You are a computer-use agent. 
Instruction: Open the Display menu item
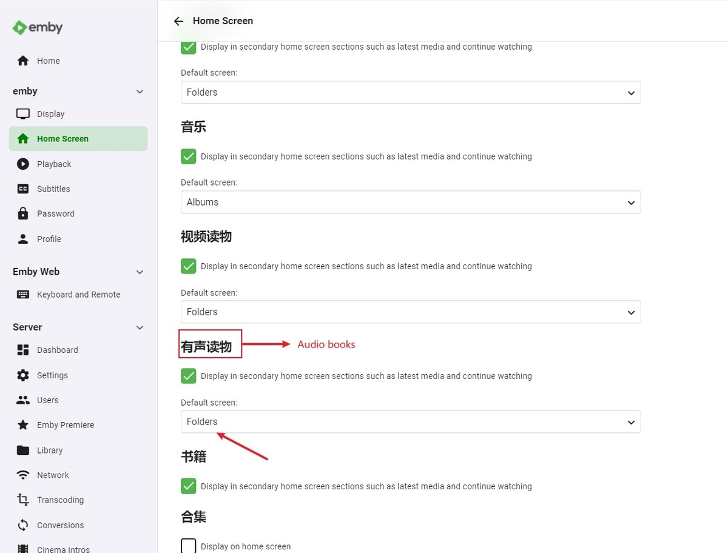point(50,114)
